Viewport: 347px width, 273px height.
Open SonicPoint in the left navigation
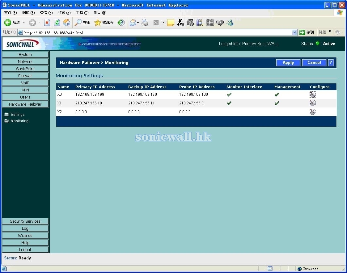point(25,69)
